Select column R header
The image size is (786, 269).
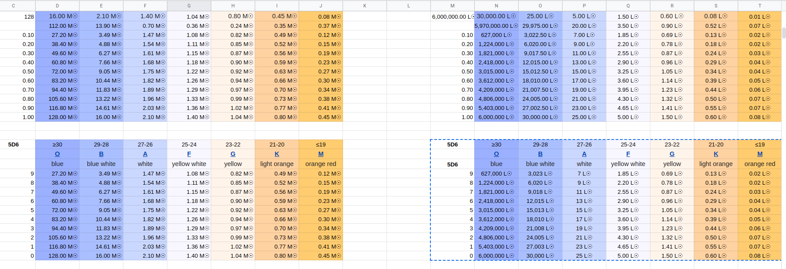click(672, 6)
